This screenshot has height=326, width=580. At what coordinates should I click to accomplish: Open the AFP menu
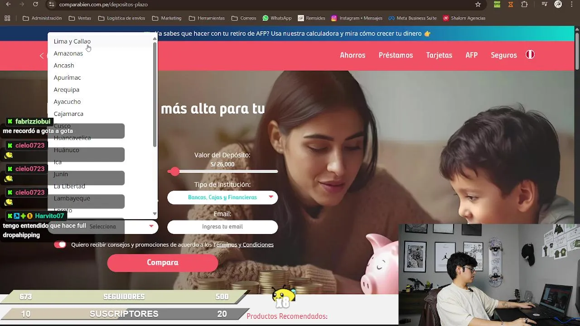coord(472,55)
